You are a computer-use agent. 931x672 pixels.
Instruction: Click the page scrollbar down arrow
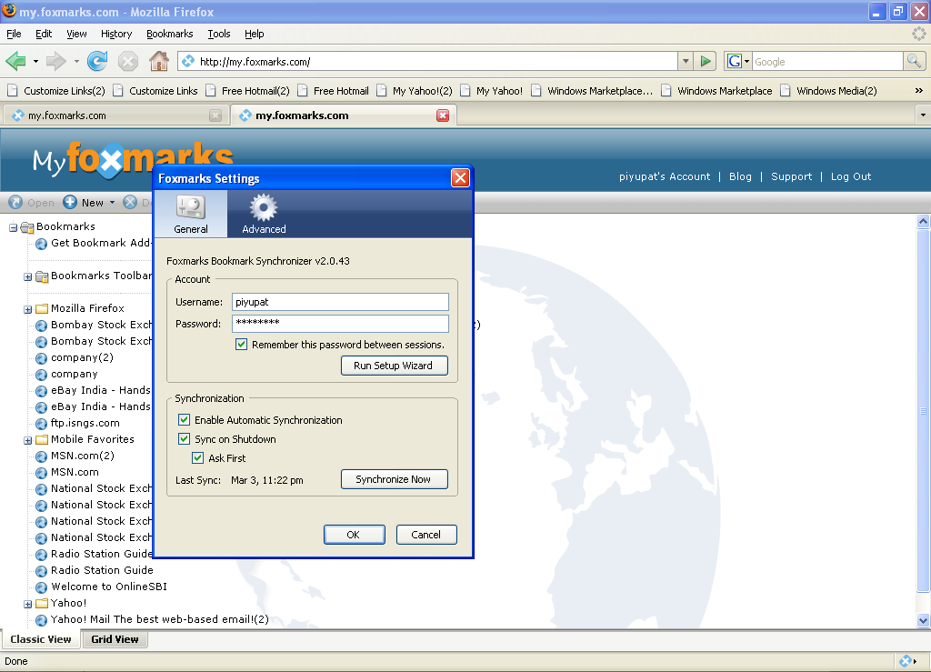point(923,620)
